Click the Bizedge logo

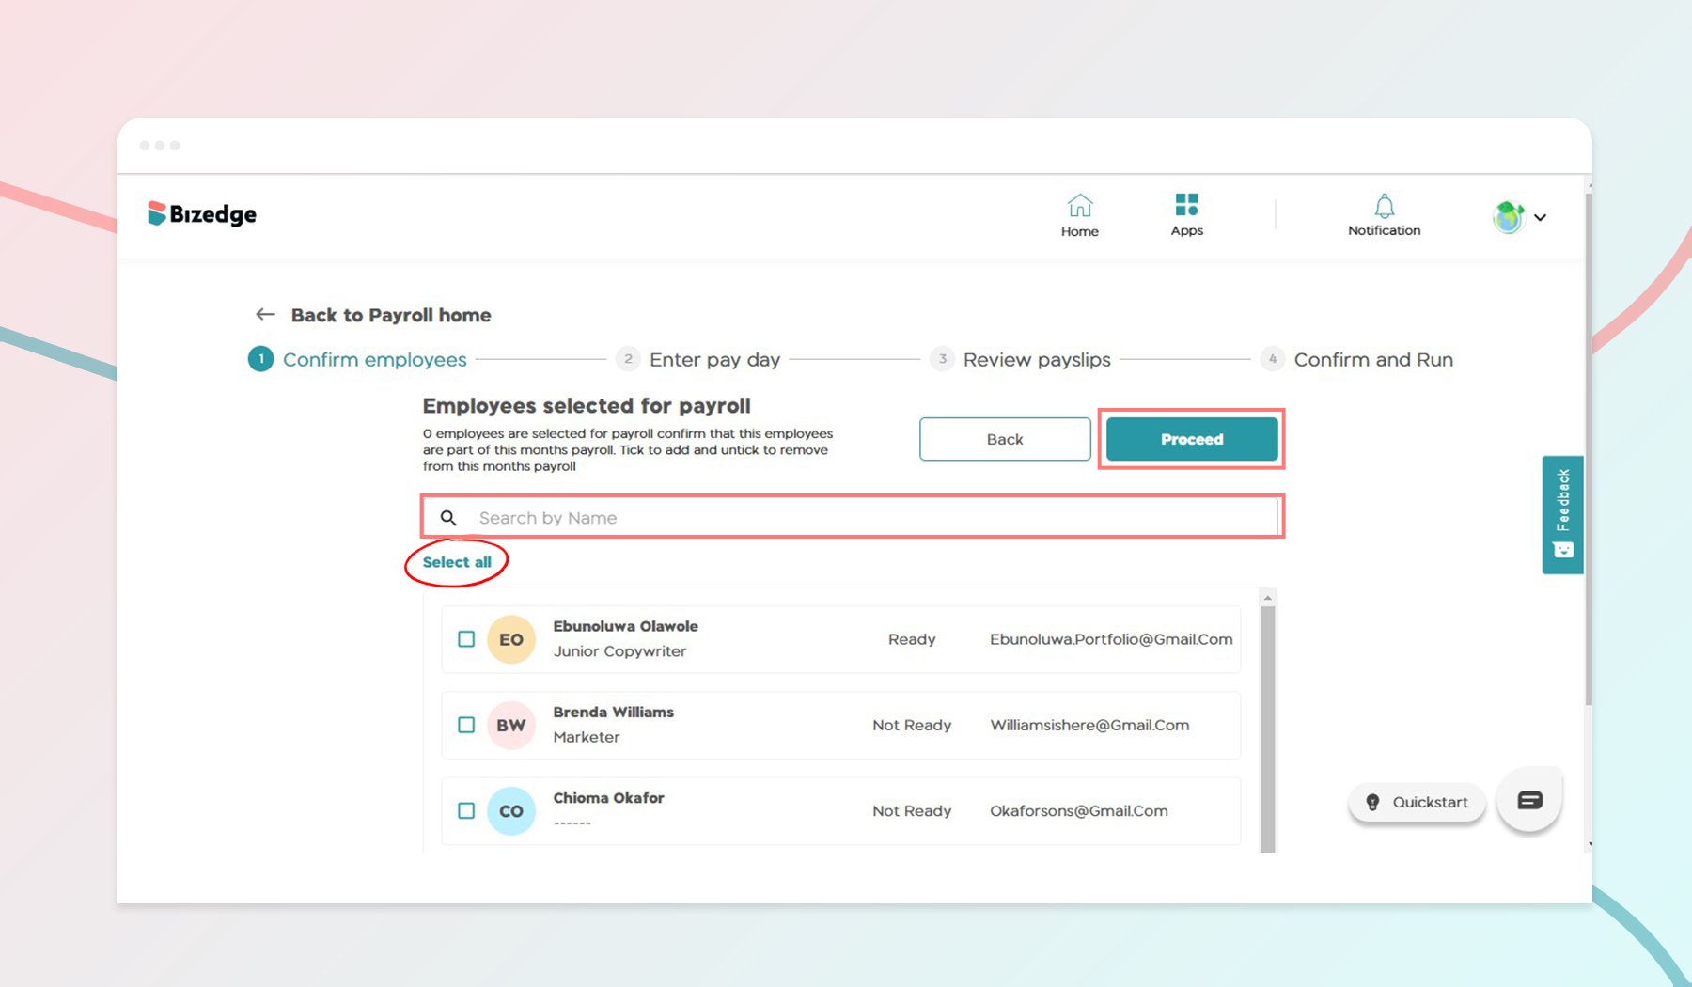[x=200, y=213]
